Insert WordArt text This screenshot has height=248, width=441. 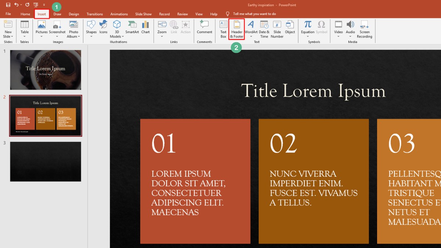tap(251, 29)
